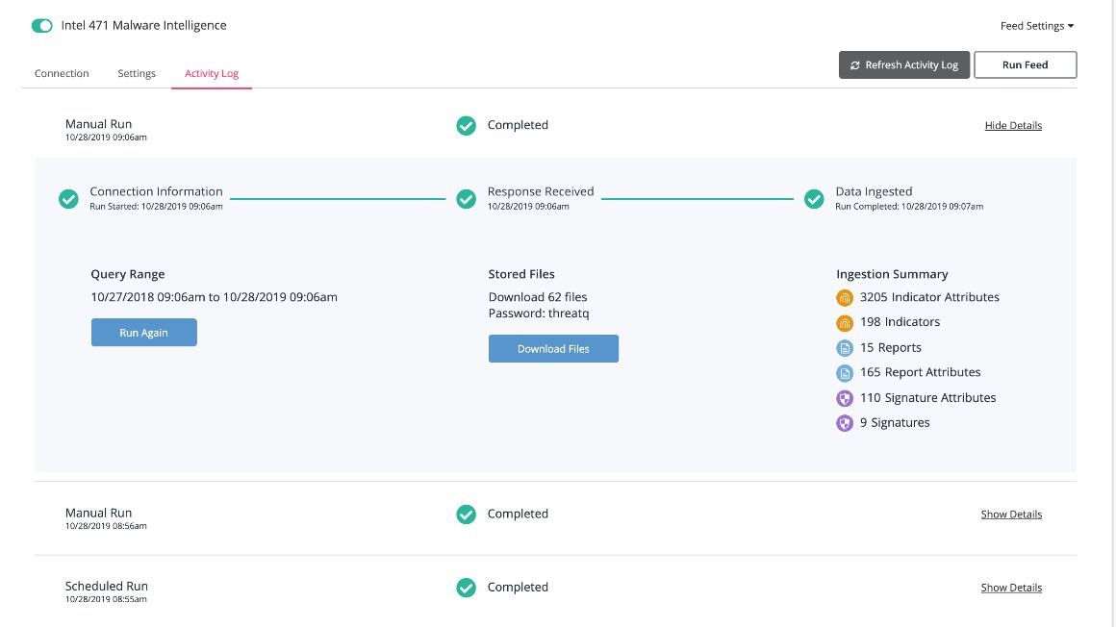Open the Feed Settings dropdown

1036,26
